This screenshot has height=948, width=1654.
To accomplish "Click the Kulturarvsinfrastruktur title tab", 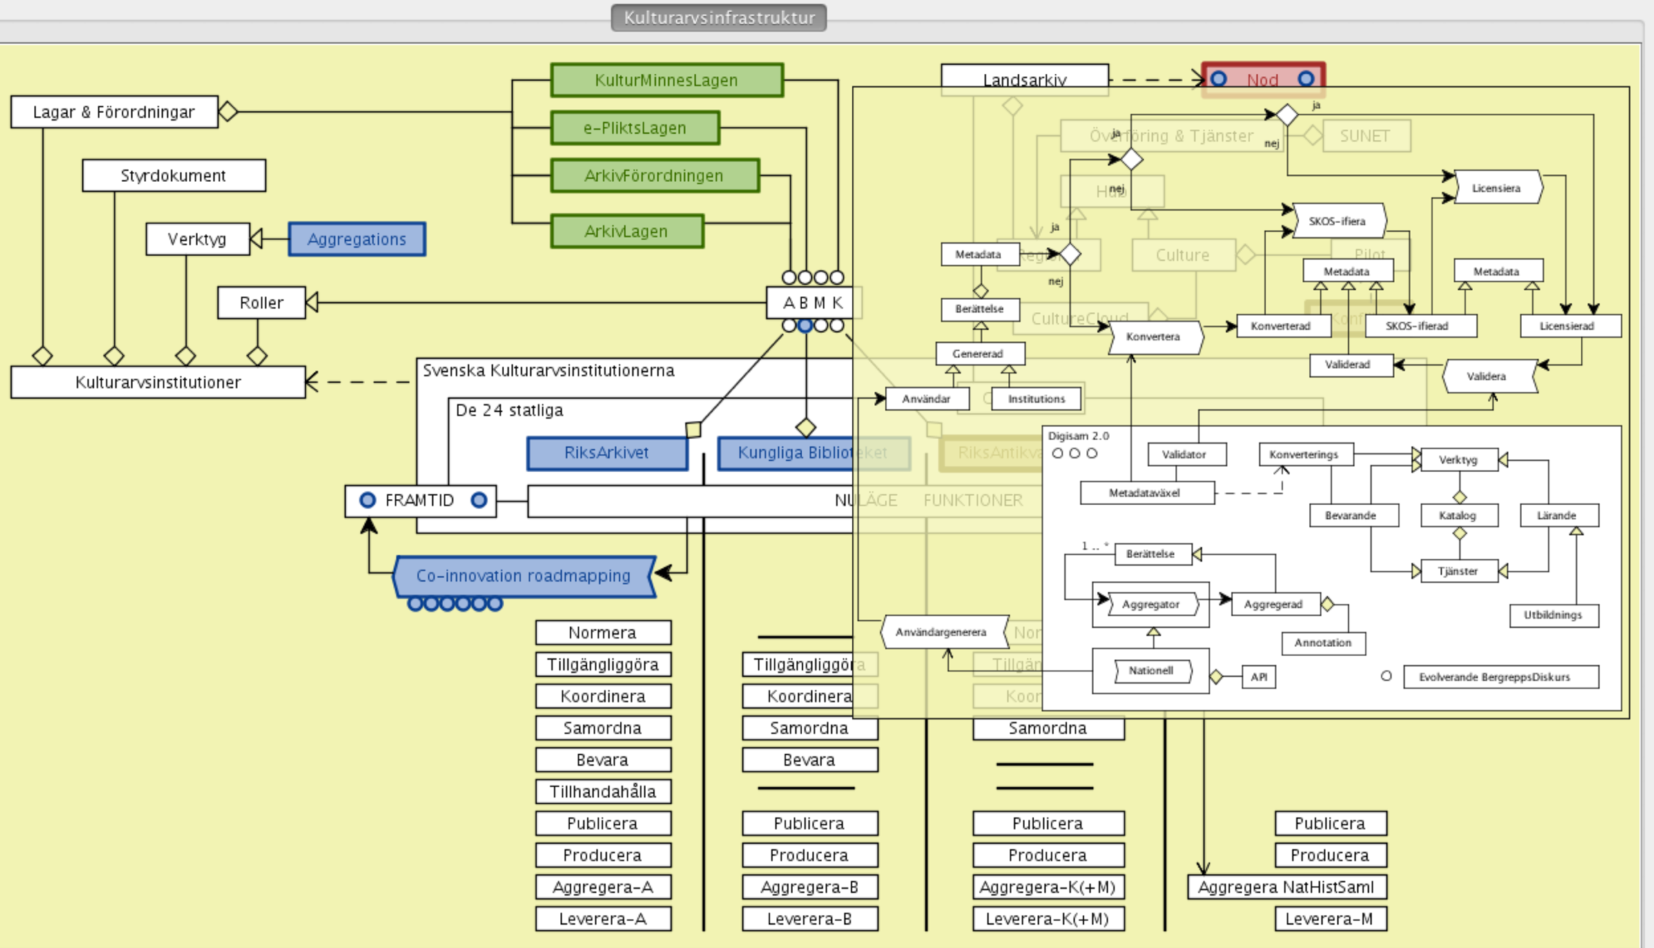I will coord(719,18).
